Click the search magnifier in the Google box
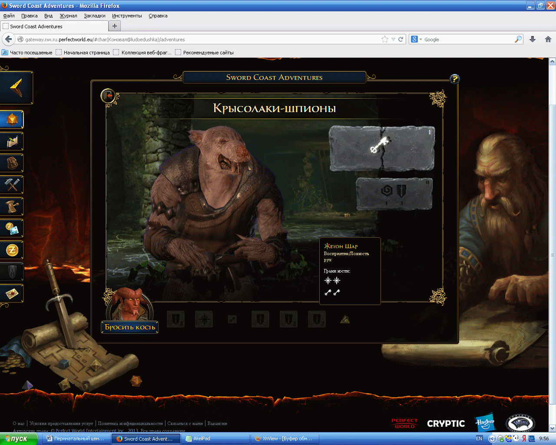 (x=518, y=39)
